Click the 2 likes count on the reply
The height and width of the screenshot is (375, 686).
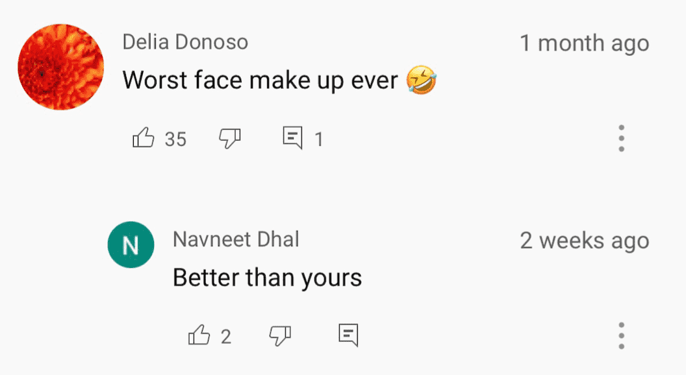point(226,337)
